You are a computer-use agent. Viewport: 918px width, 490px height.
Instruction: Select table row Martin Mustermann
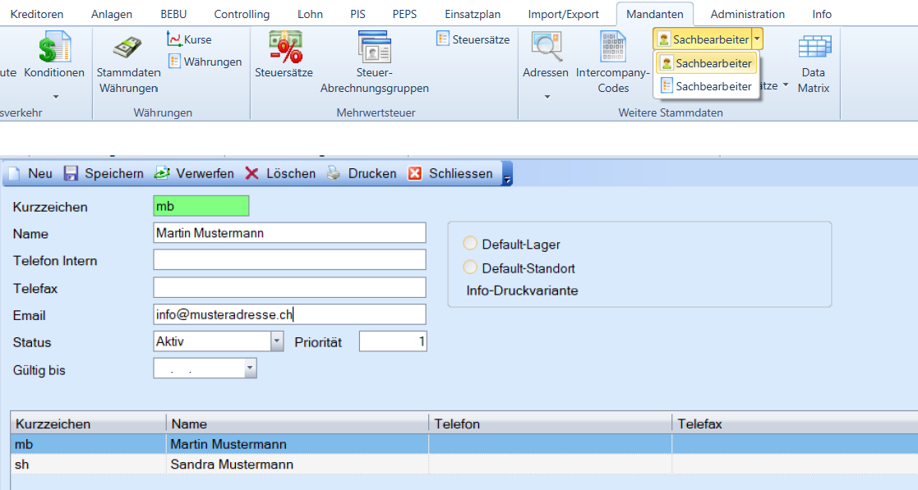[x=464, y=444]
